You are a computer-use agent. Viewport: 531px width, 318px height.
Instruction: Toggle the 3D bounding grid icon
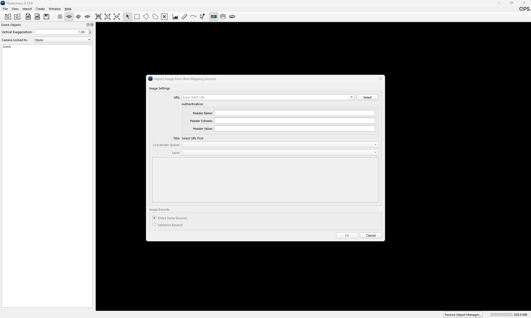(223, 17)
